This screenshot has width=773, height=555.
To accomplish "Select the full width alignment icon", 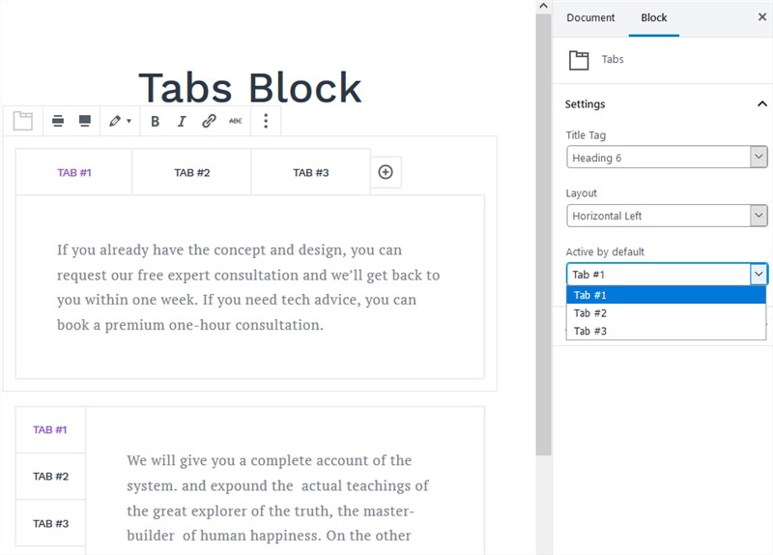I will 85,121.
